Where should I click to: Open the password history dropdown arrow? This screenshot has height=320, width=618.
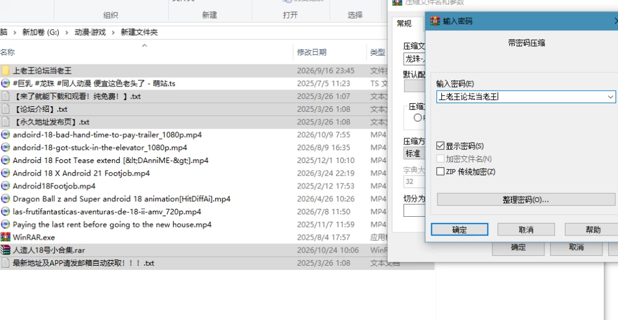[x=611, y=96]
